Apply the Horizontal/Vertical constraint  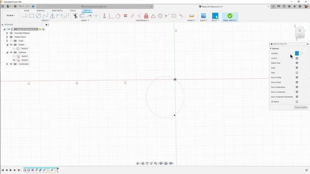click(x=105, y=16)
